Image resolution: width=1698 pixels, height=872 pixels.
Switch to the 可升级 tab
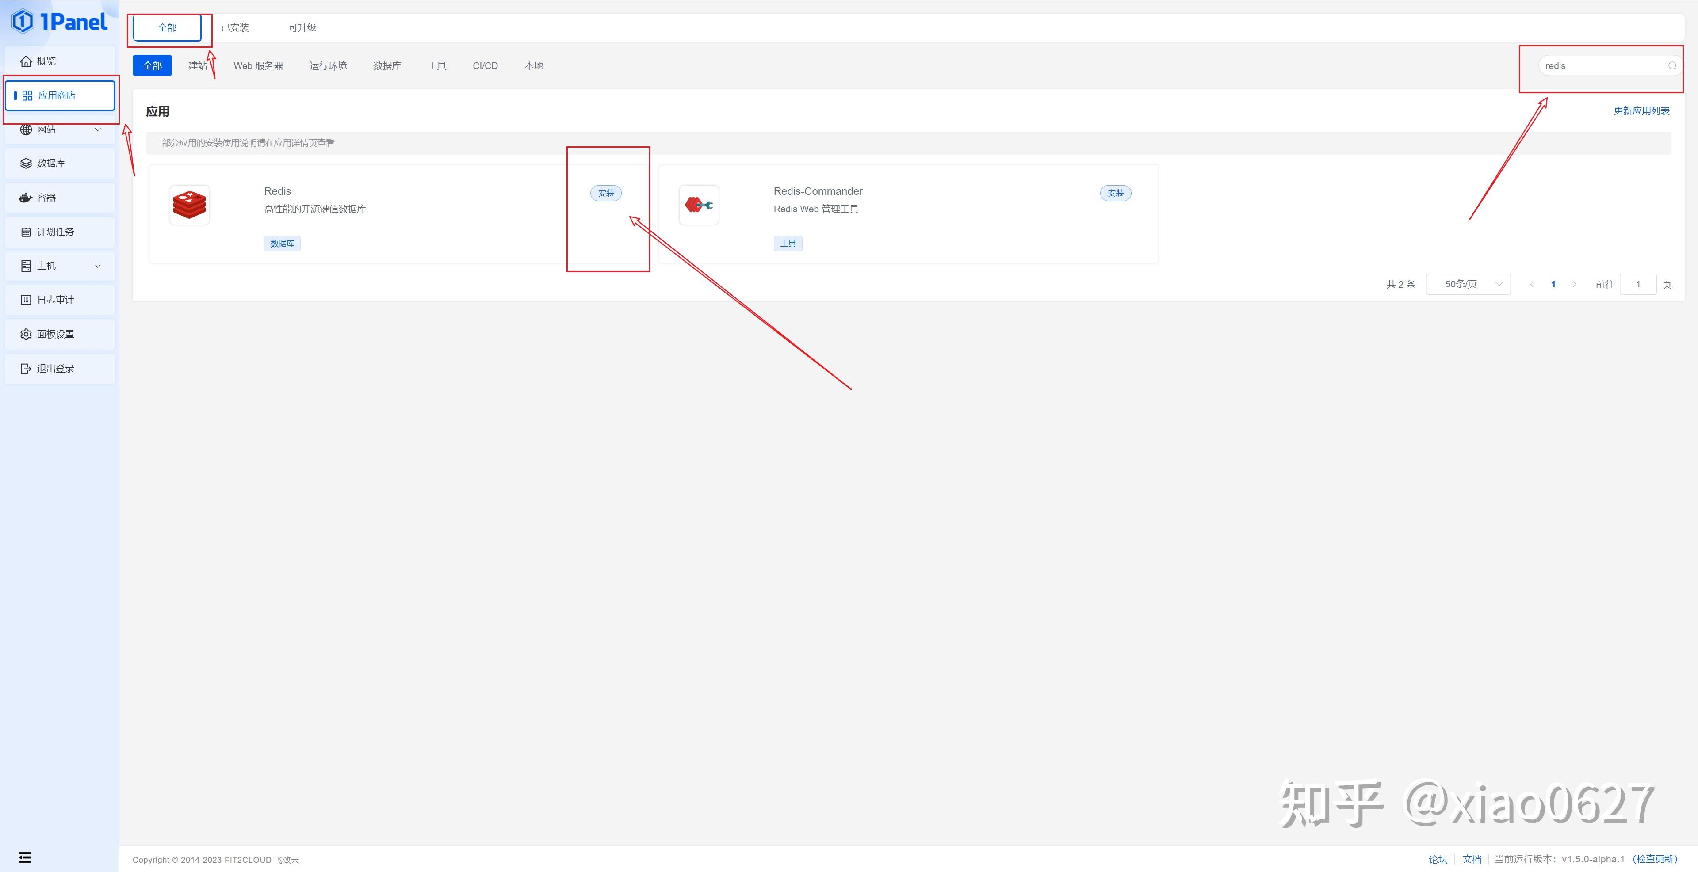click(x=302, y=28)
